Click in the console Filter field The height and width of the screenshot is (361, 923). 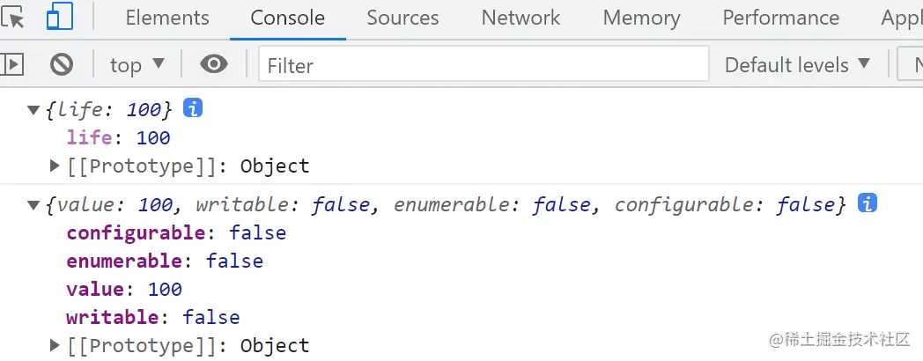(x=483, y=64)
